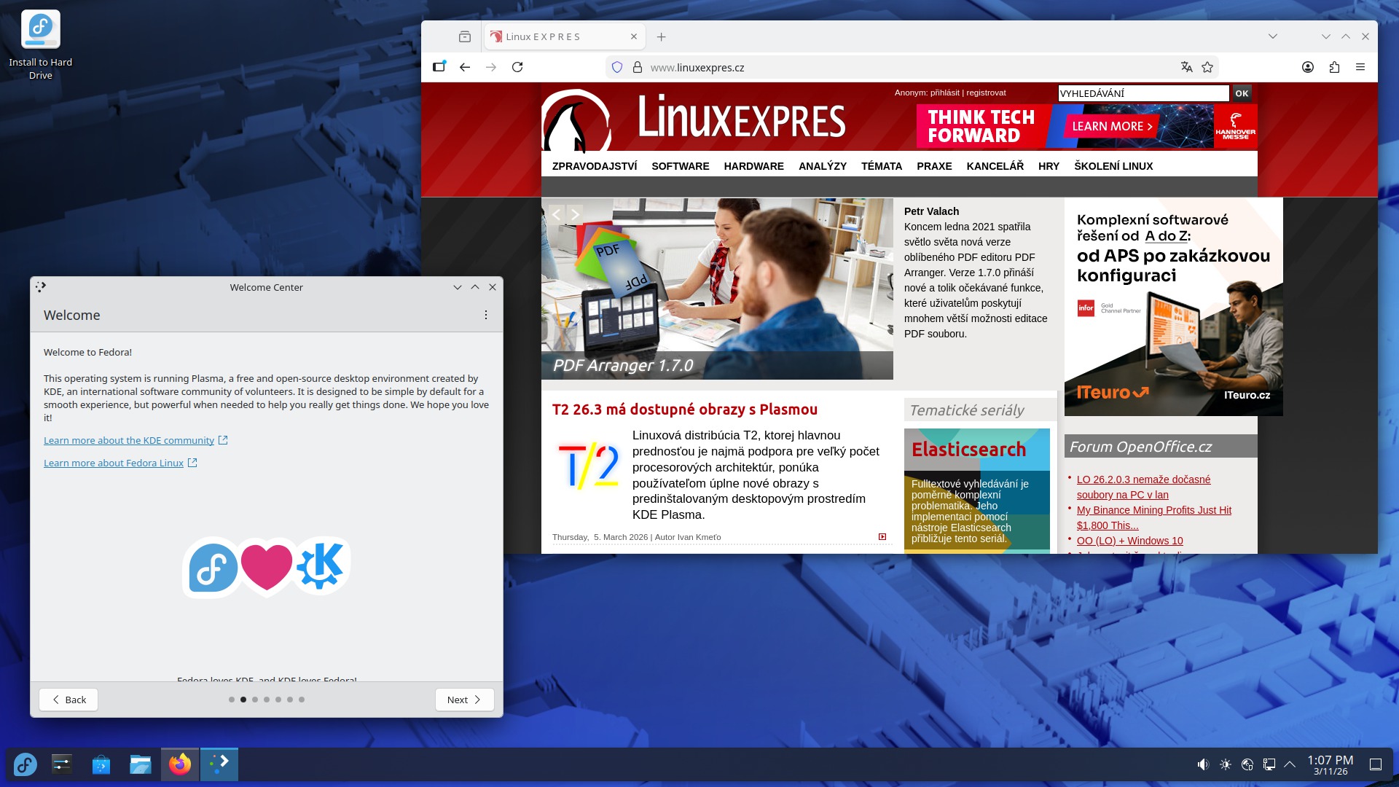The width and height of the screenshot is (1399, 787).
Task: Click the Firefox reload page icon
Action: (x=517, y=67)
